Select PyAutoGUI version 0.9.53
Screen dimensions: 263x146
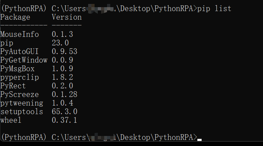click(x=65, y=52)
